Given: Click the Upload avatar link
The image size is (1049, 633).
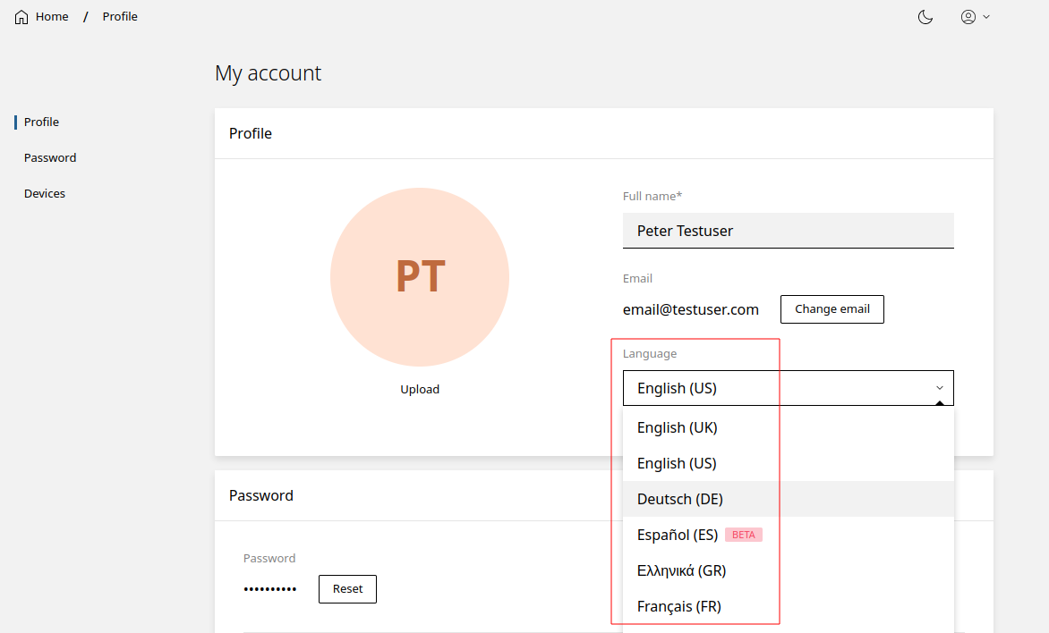Looking at the screenshot, I should coord(420,390).
